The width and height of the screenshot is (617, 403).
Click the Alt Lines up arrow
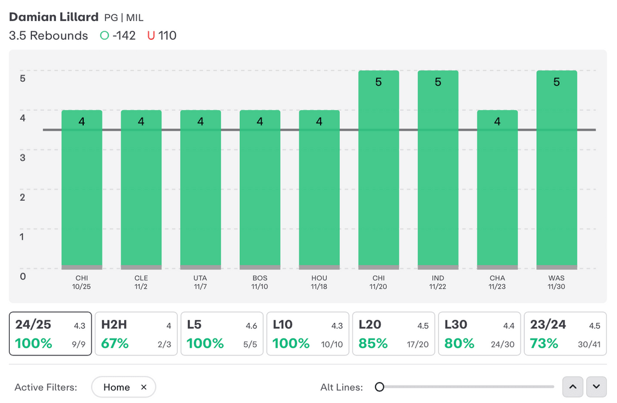573,387
